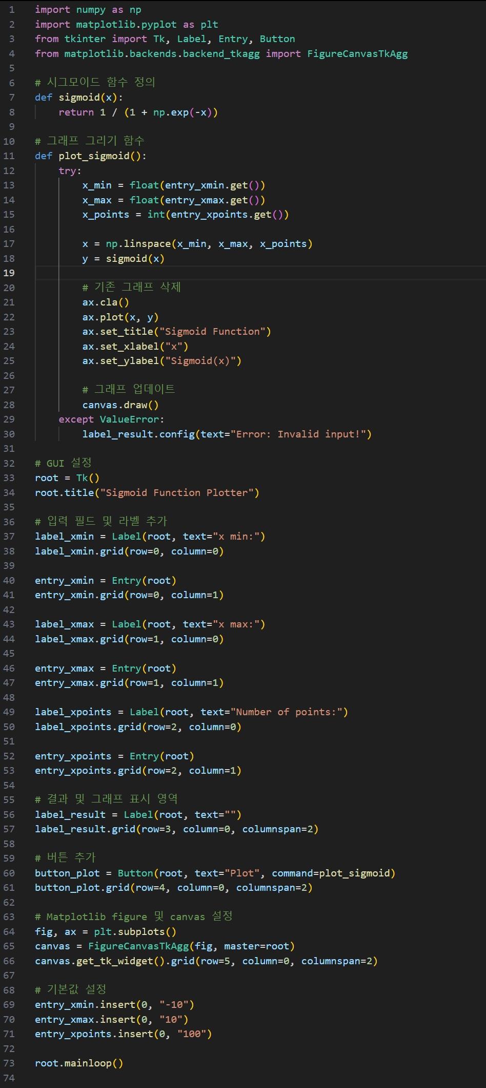The width and height of the screenshot is (486, 1088).
Task: Click 'entry_xpoints = Entry(root)' line
Action: 115,756
